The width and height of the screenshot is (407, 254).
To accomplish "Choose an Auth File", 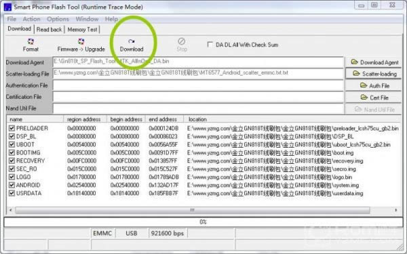I will 373,85.
